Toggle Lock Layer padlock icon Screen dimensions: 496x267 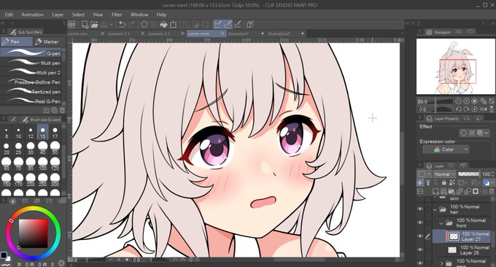444,182
